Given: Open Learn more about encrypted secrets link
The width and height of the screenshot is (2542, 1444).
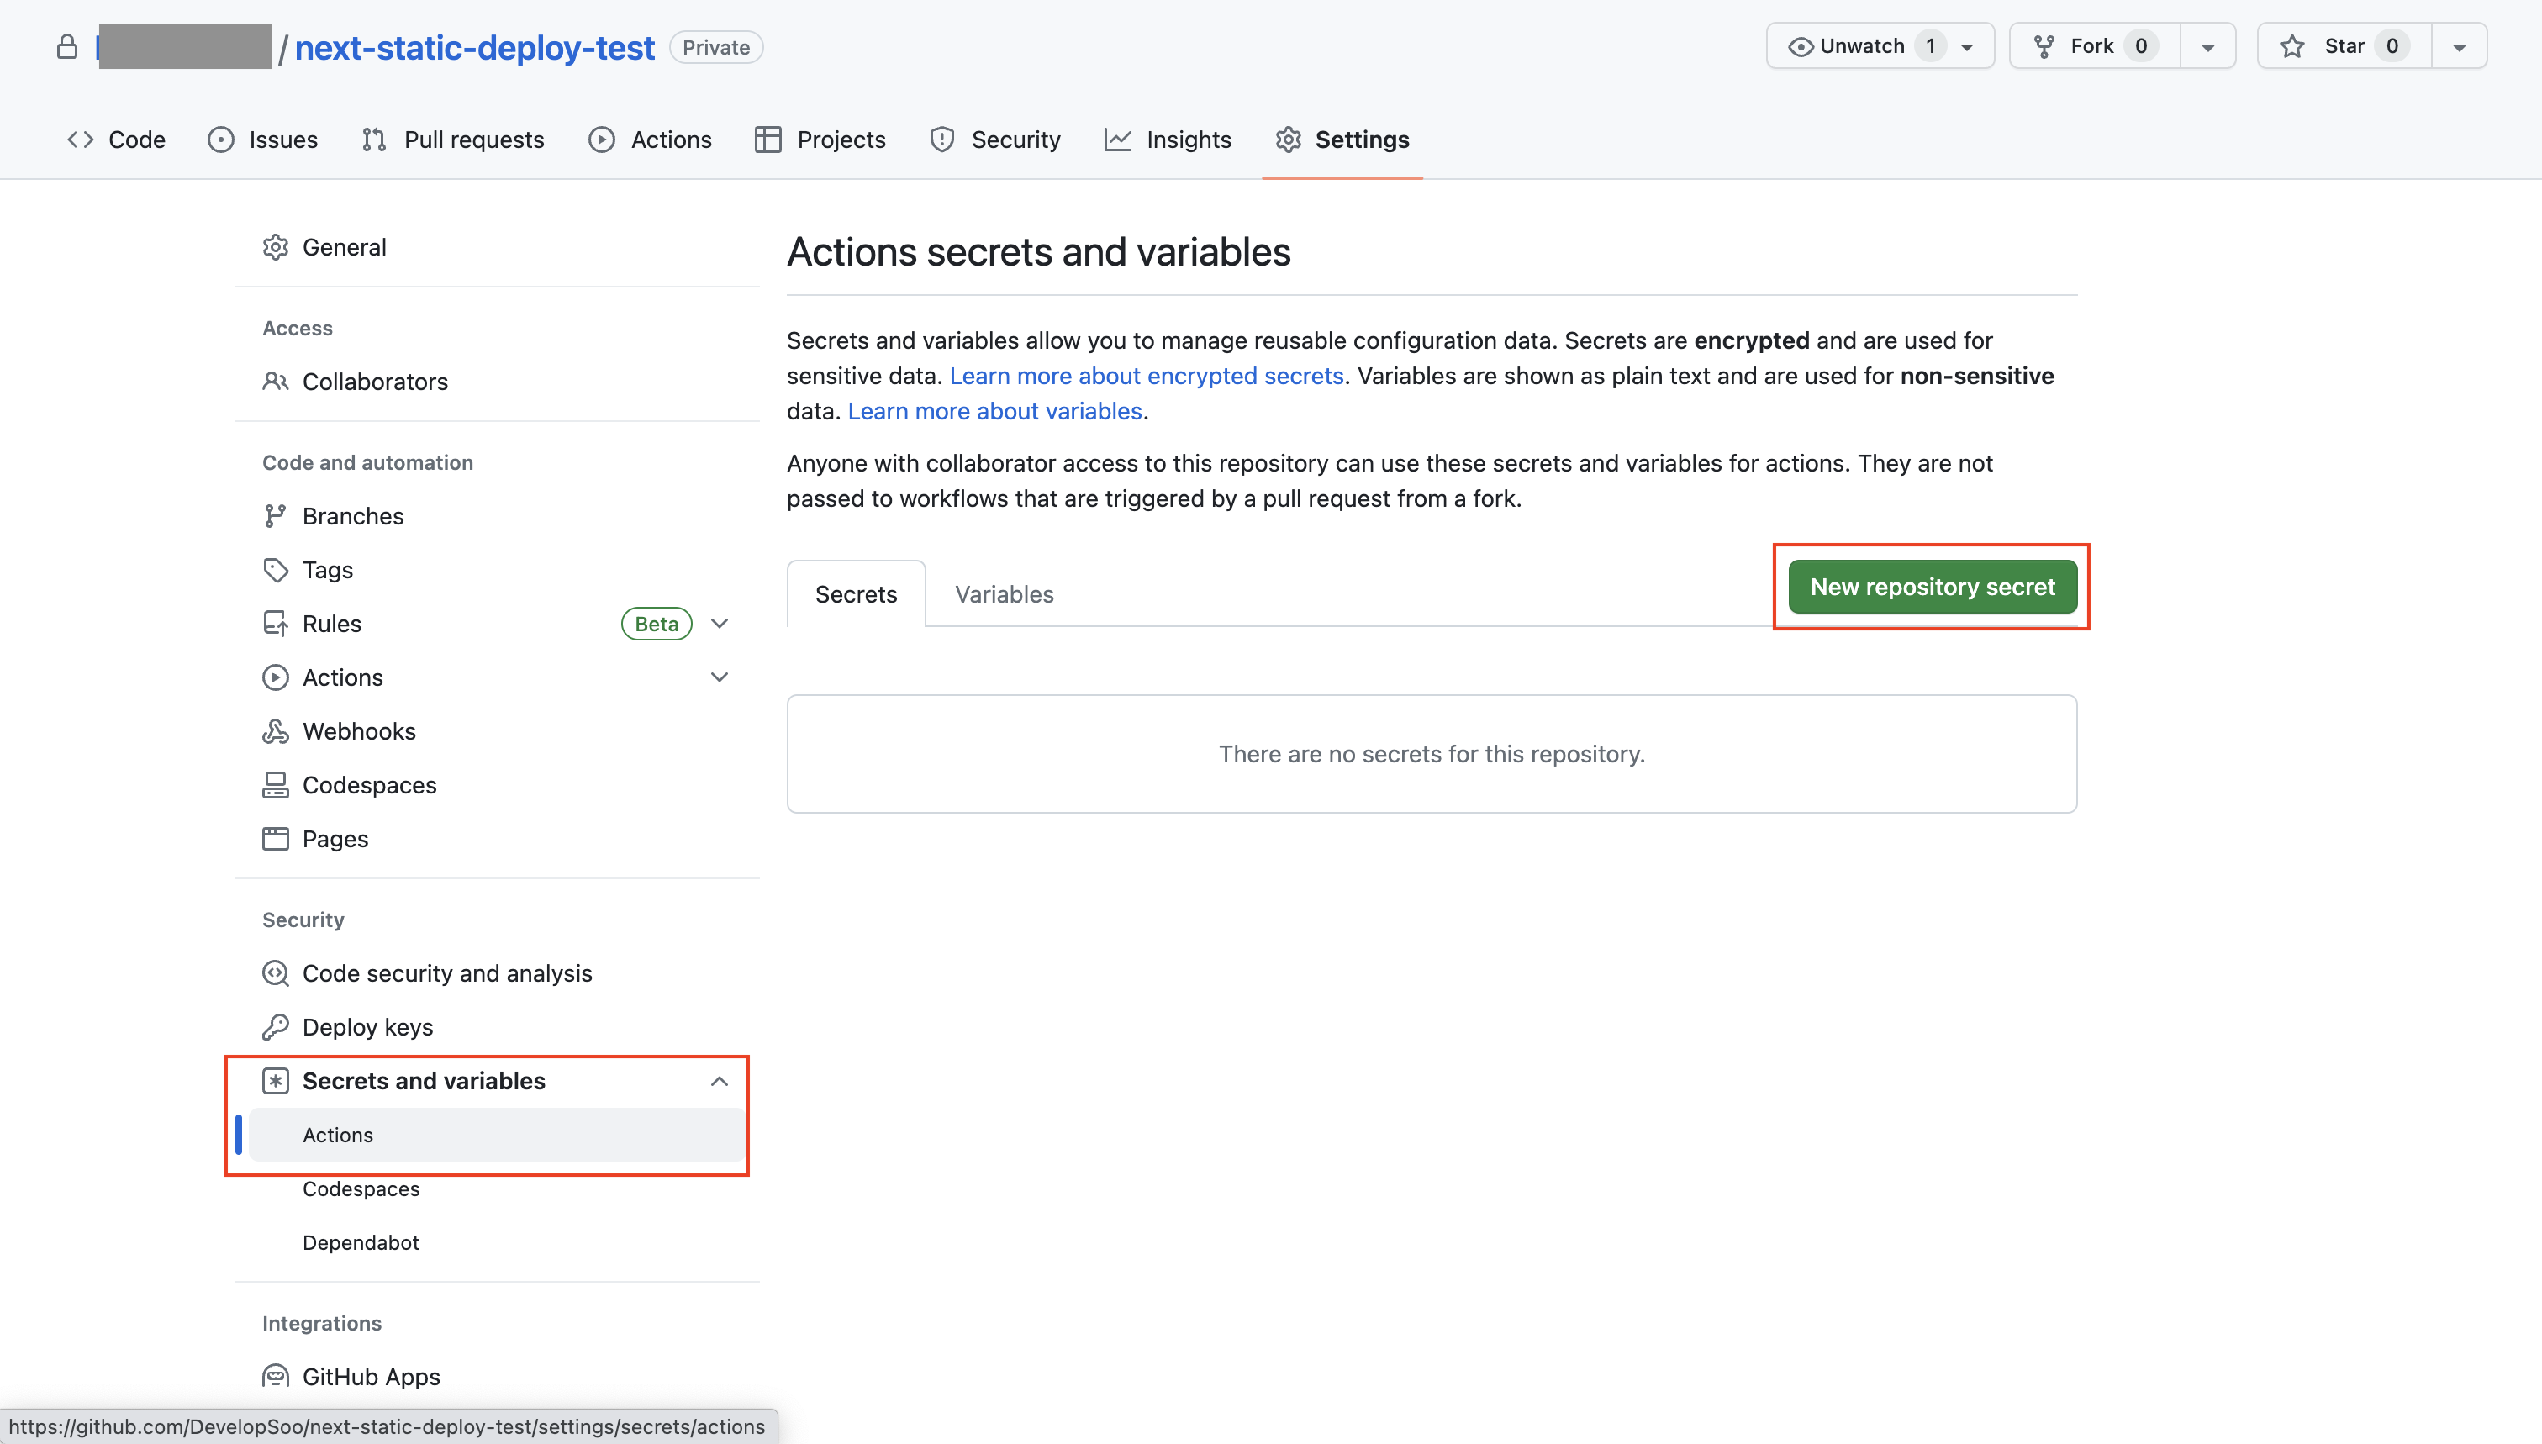Looking at the screenshot, I should pyautogui.click(x=1146, y=376).
